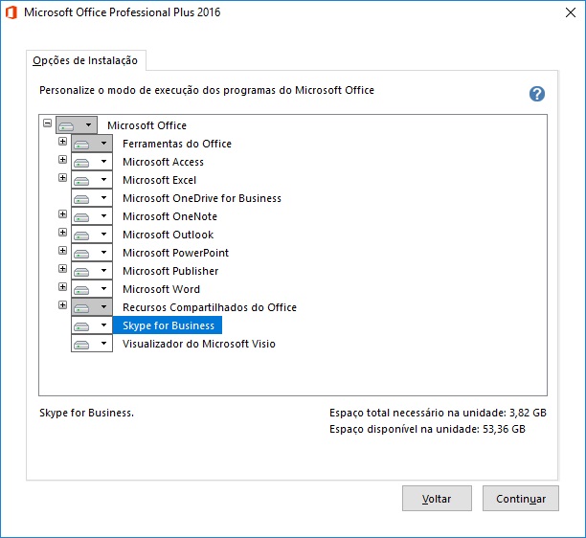
Task: Open install option dropdown for Microsoft Access
Action: tap(92, 162)
